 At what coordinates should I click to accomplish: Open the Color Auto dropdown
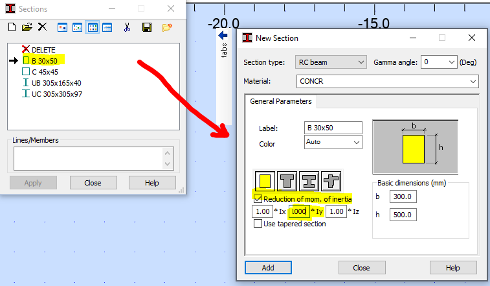coord(333,142)
